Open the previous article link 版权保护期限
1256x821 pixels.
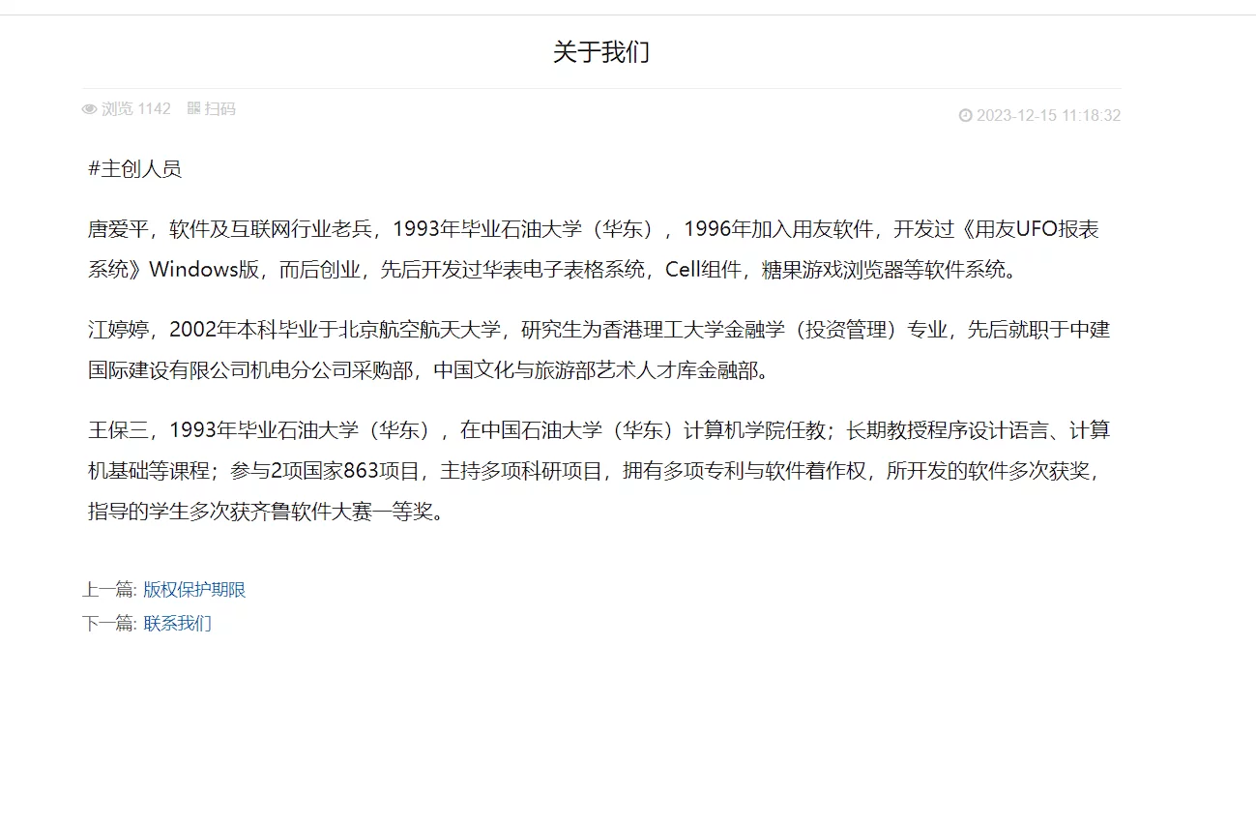point(194,590)
